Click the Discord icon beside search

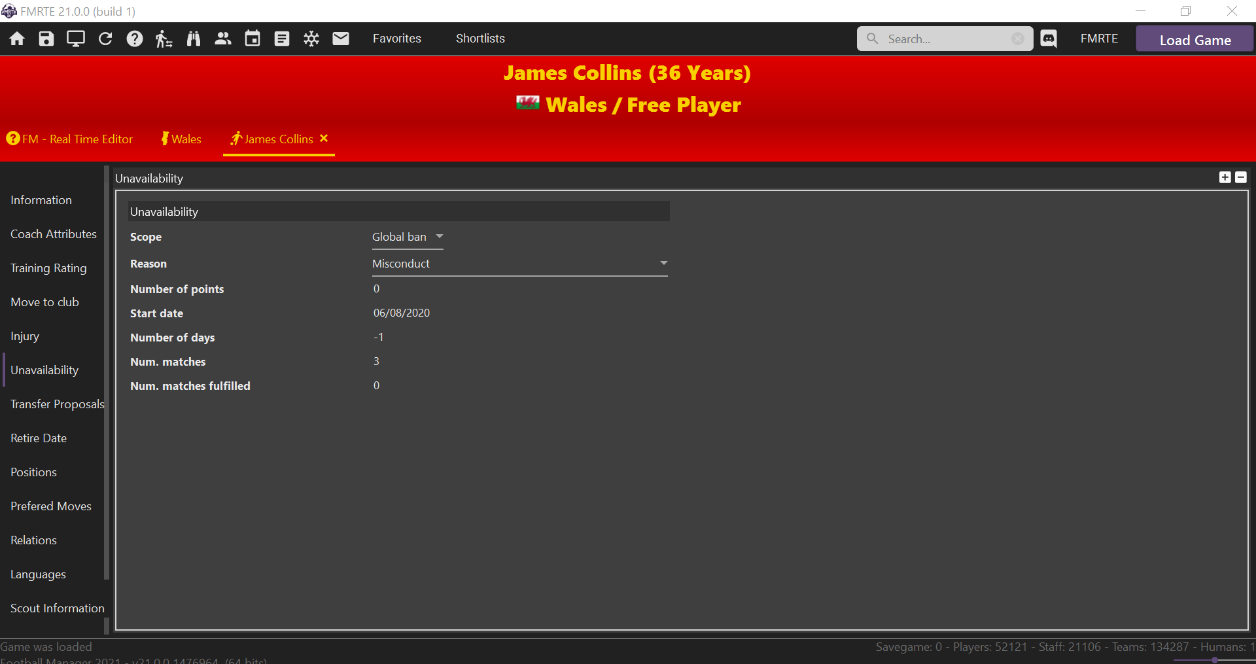[1049, 39]
